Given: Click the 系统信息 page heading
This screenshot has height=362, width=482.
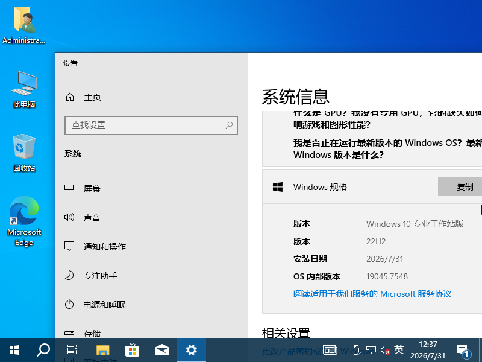Looking at the screenshot, I should pyautogui.click(x=295, y=97).
